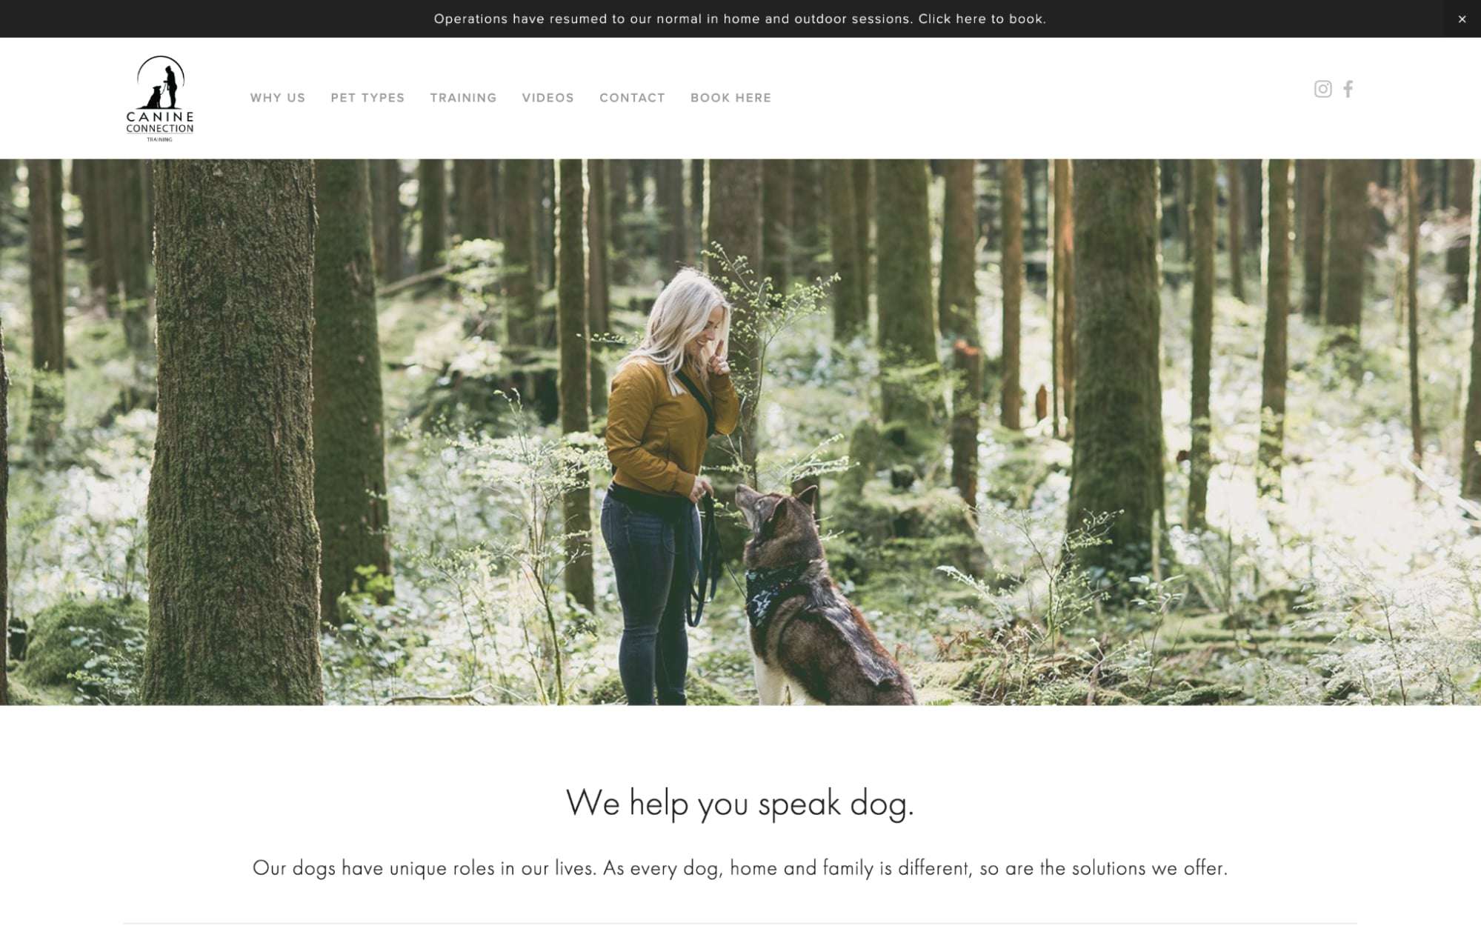Select CONTACT in the navigation
1481x926 pixels.
click(632, 98)
